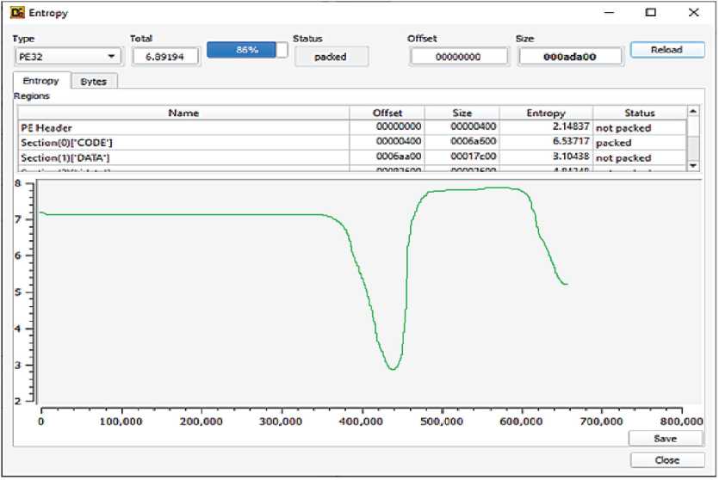
Task: Select the PE Header row
Action: pos(183,127)
